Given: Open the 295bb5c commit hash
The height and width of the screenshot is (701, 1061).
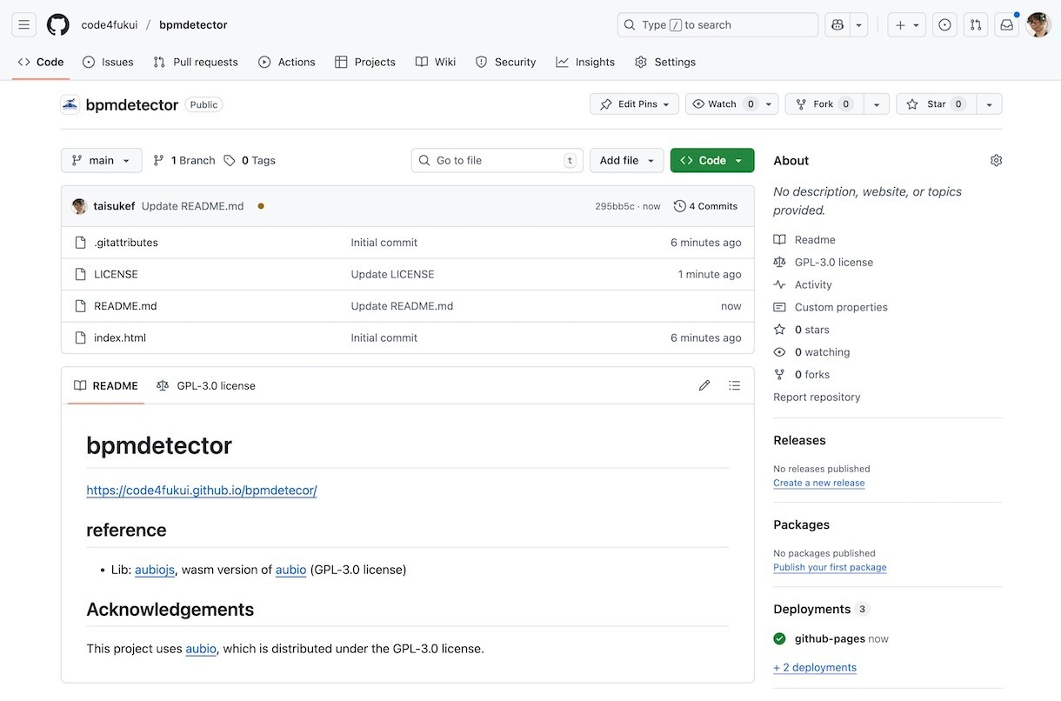Looking at the screenshot, I should tap(615, 206).
